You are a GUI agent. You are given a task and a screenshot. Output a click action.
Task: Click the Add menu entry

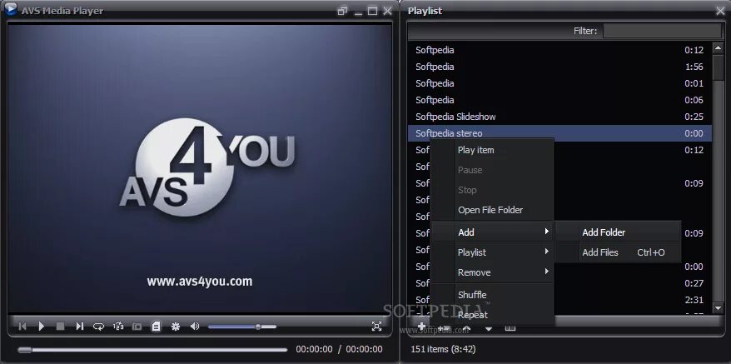point(492,232)
